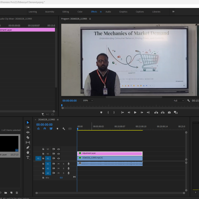Toggle lock on track V3
The width and height of the screenshot is (199, 199).
43,149
